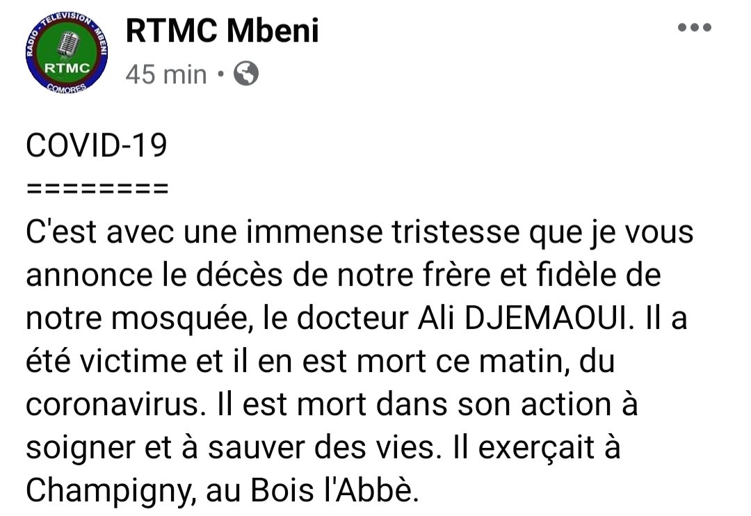Click the 45 min timestamp link

click(x=166, y=74)
